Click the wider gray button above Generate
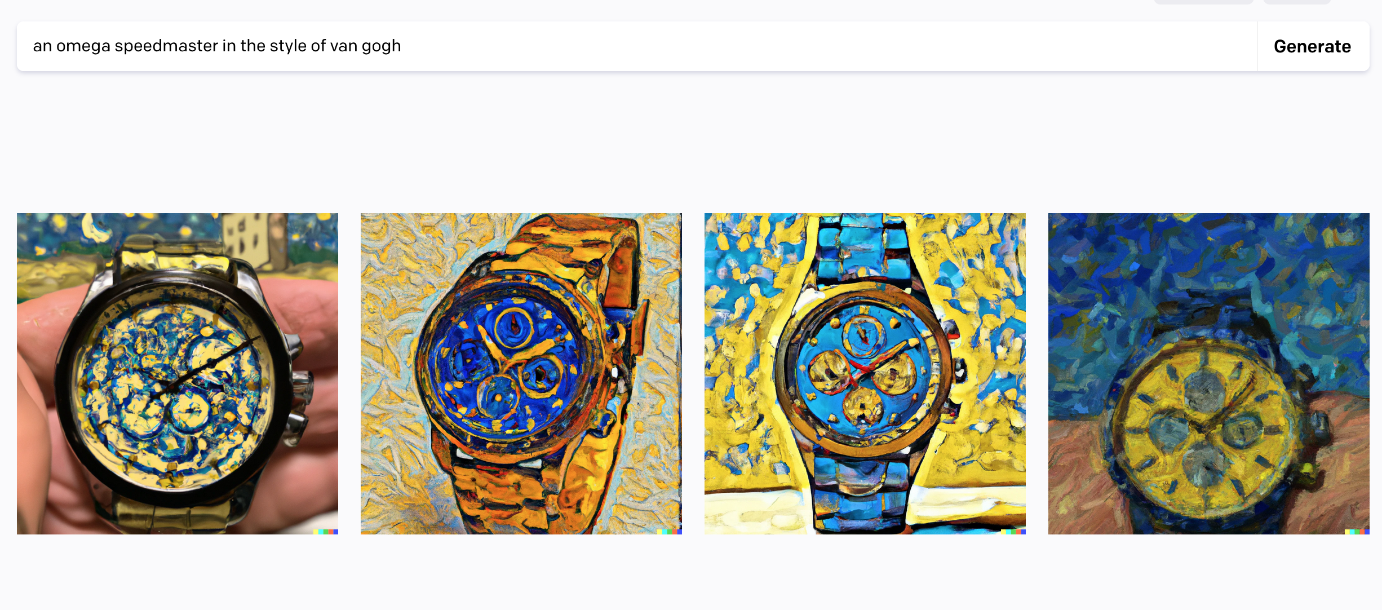1382x610 pixels. click(x=1203, y=2)
